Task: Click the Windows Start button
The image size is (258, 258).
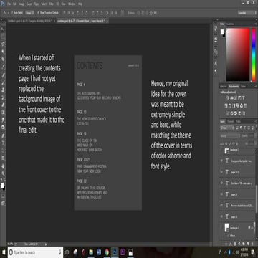Action: point(4,252)
